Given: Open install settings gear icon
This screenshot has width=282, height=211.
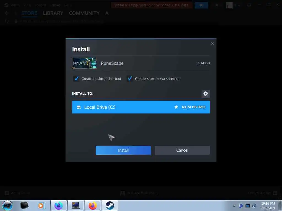Looking at the screenshot, I should [x=205, y=94].
